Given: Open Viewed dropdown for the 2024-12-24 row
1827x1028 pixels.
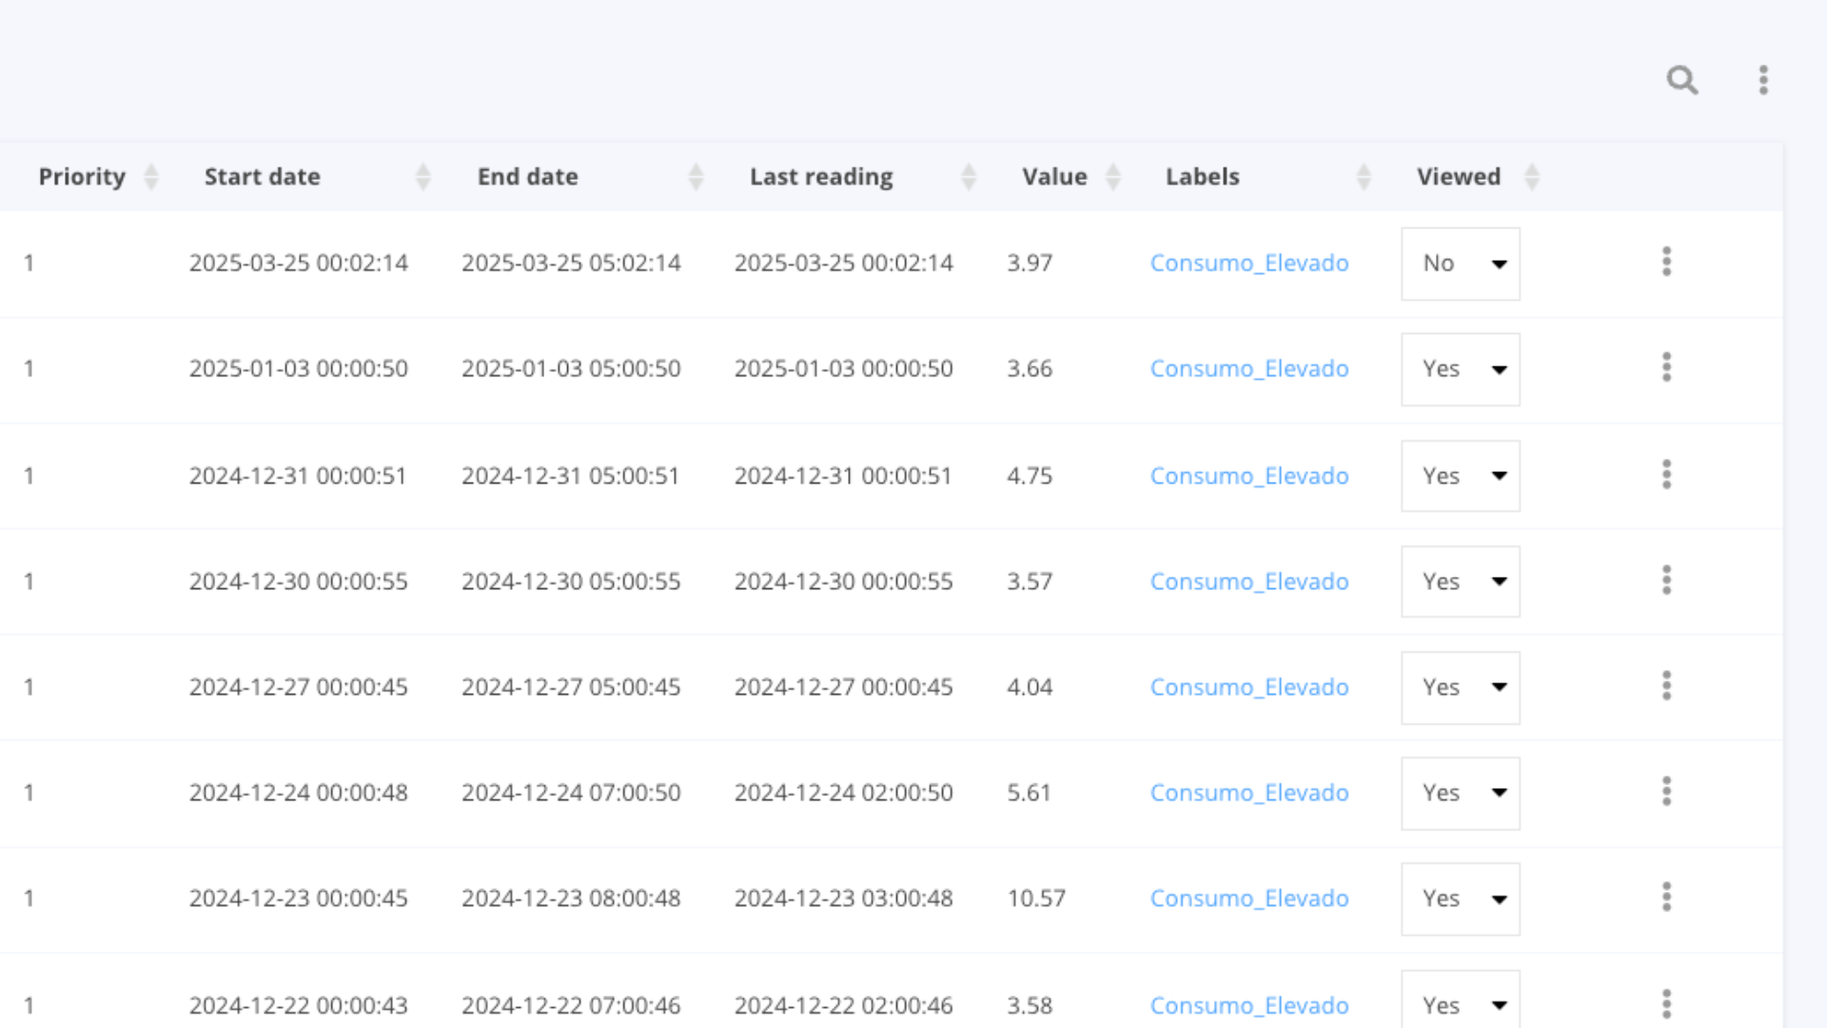Looking at the screenshot, I should 1461,793.
